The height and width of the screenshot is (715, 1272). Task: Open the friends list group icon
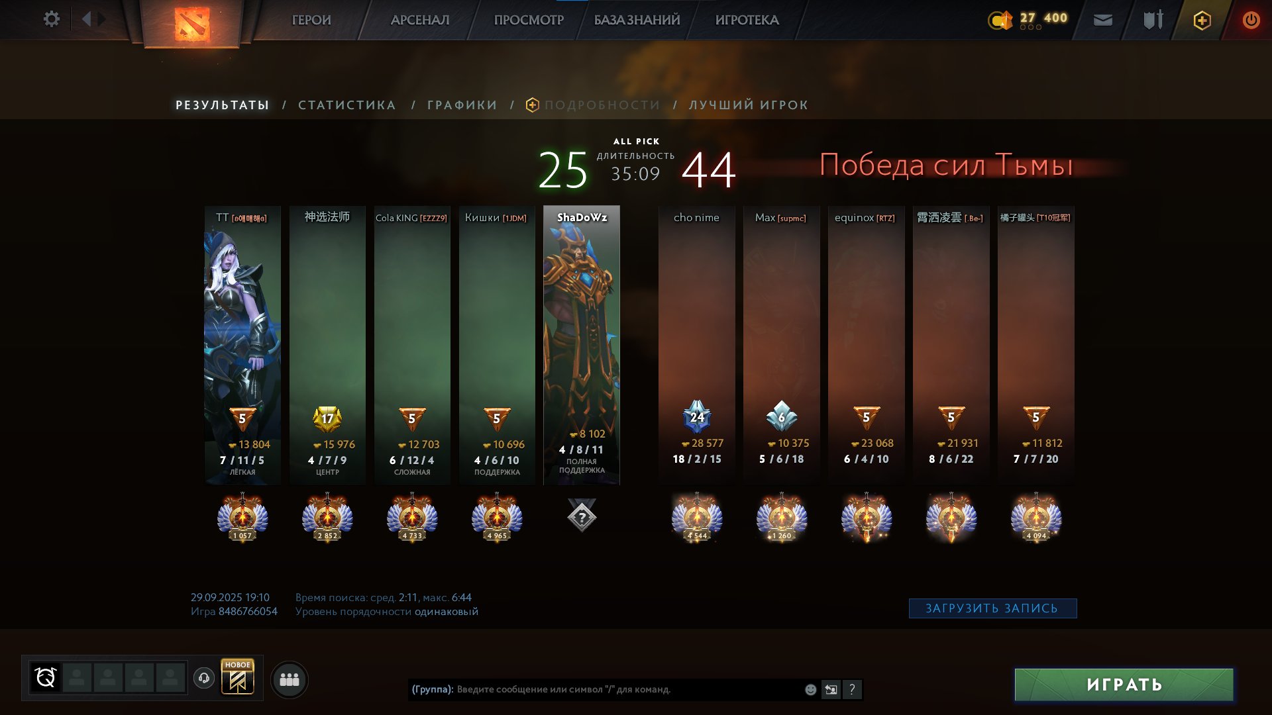(290, 679)
